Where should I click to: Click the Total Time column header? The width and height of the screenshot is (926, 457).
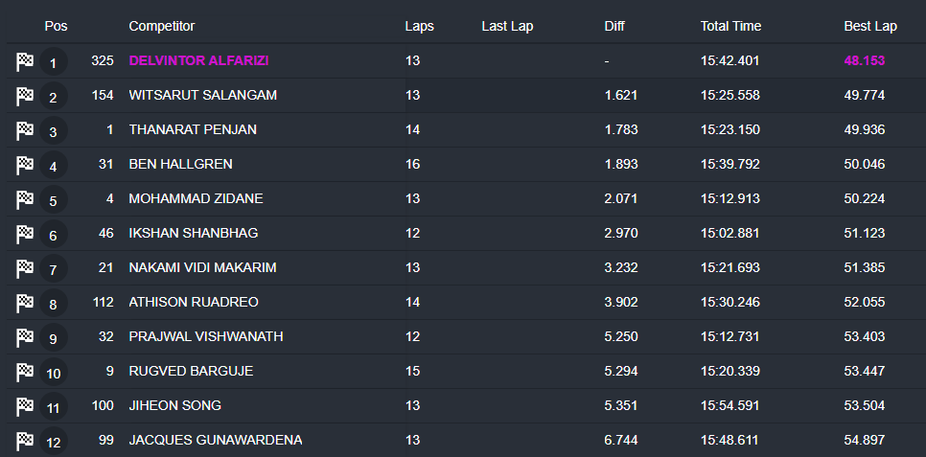[x=730, y=26]
